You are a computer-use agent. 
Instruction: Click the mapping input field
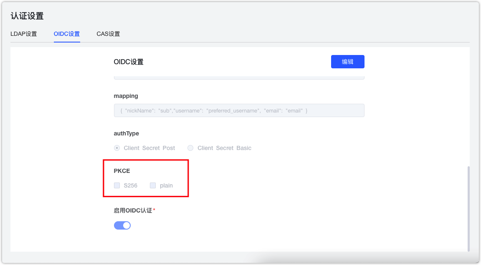coord(239,110)
